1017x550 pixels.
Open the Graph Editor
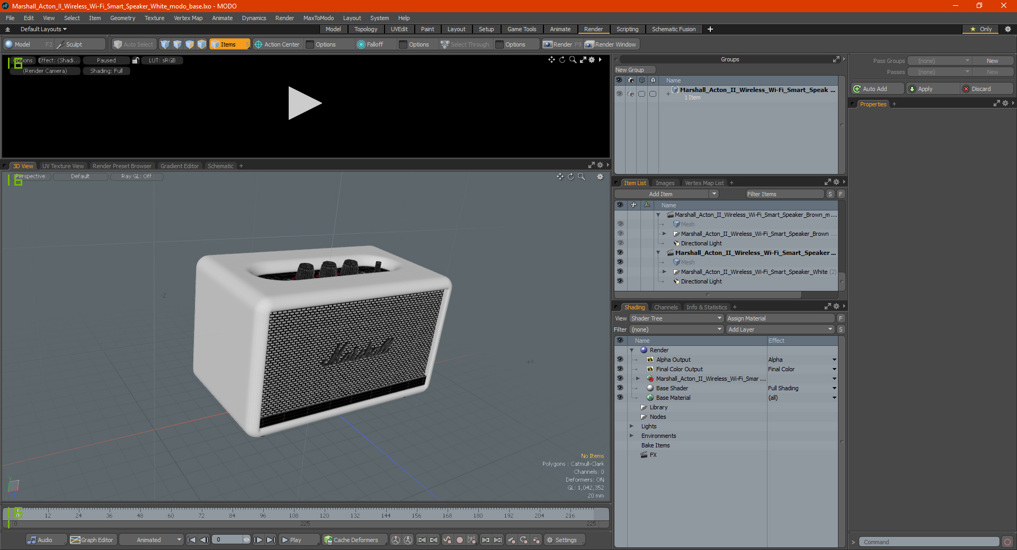pos(92,540)
